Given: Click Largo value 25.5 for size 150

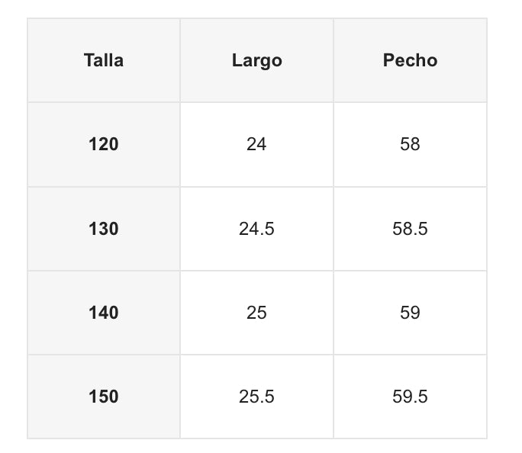Looking at the screenshot, I should 256,397.
